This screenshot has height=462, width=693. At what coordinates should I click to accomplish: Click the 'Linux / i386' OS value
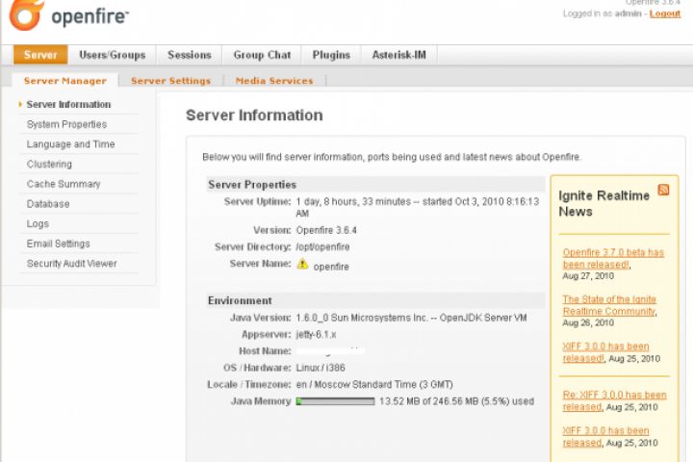click(321, 368)
